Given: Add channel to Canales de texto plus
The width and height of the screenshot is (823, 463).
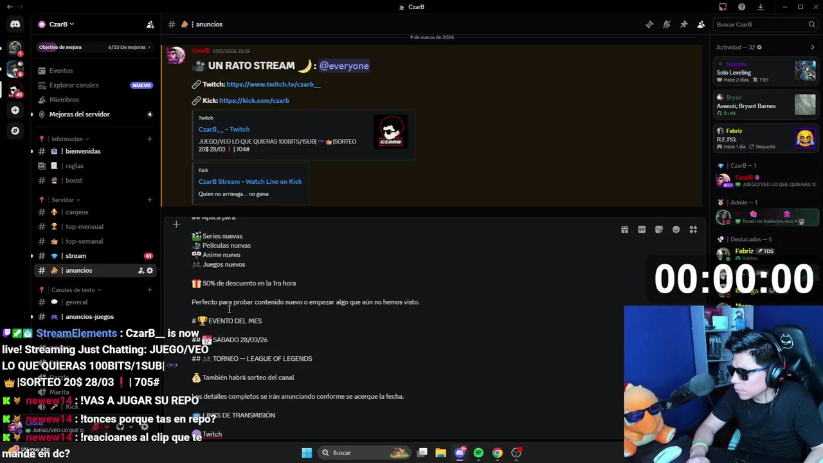Looking at the screenshot, I should click(150, 290).
